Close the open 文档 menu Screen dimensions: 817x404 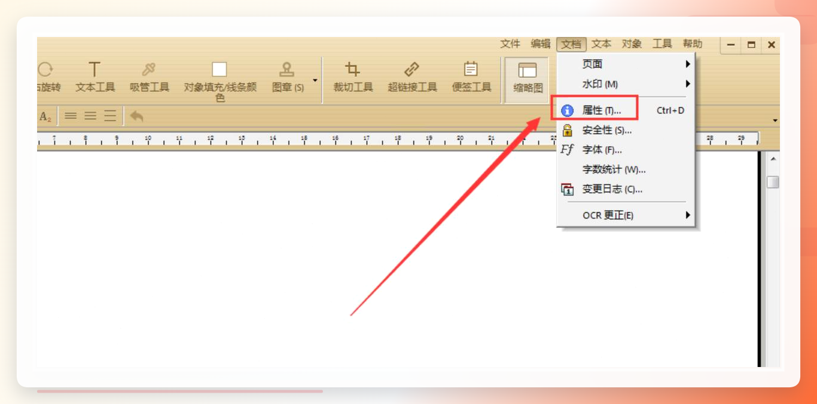pos(571,44)
